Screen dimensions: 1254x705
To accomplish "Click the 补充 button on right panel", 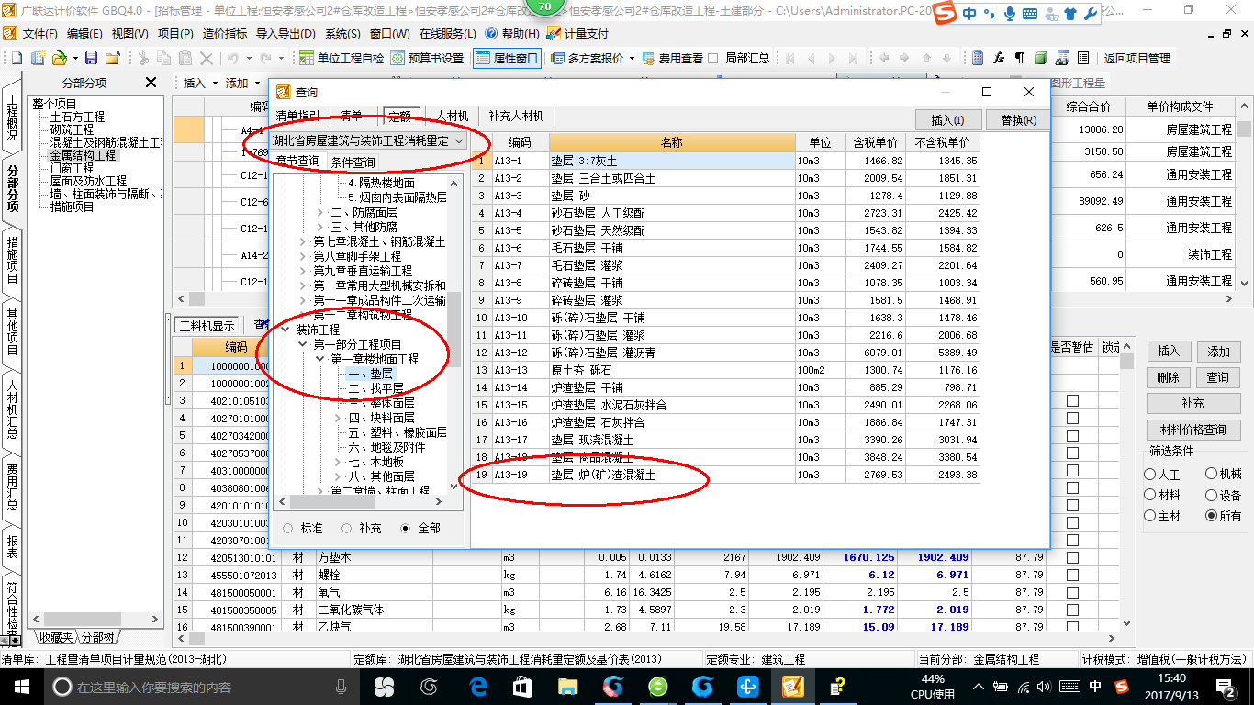I will [1193, 403].
